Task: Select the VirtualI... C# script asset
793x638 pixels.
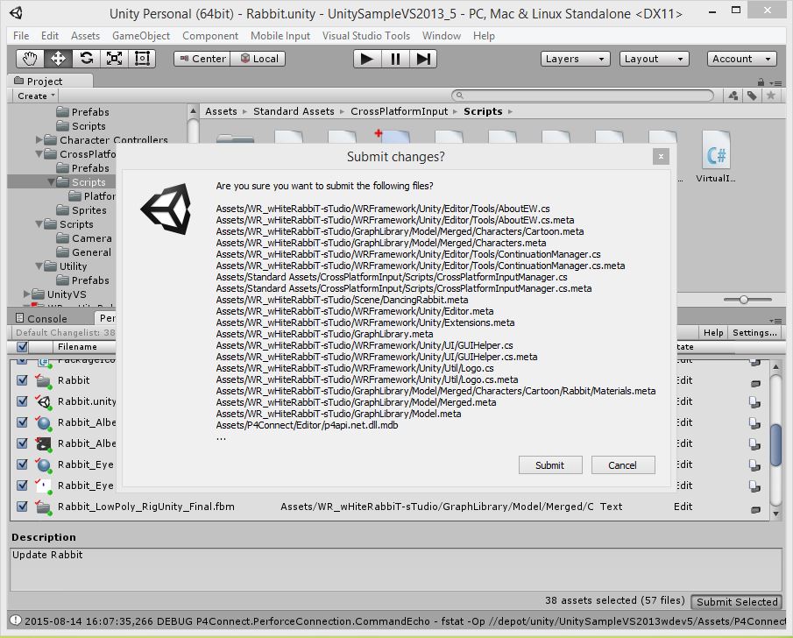Action: [716, 157]
